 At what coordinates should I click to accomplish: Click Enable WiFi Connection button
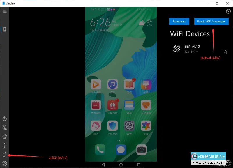pos(211,22)
